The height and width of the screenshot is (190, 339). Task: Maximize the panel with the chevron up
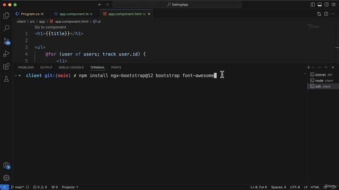(x=326, y=68)
